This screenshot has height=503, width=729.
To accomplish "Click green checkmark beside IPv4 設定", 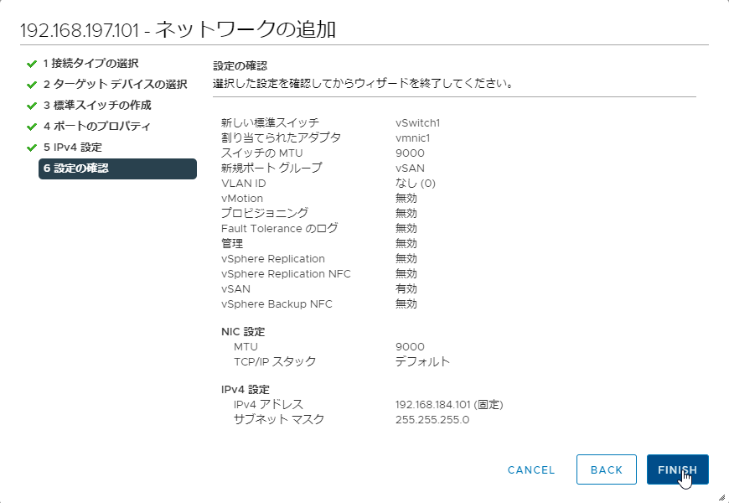I will [x=32, y=148].
